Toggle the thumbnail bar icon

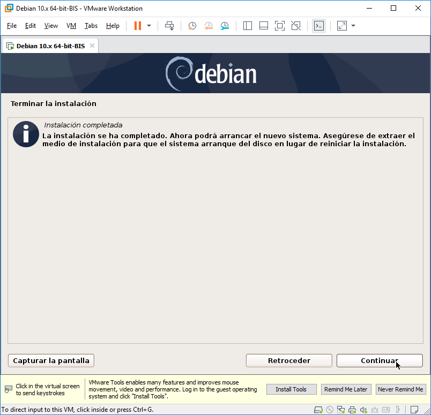click(264, 26)
